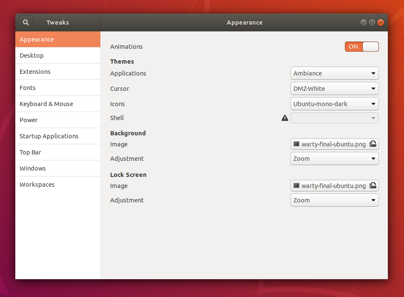Open the Icons theme dropdown
The height and width of the screenshot is (297, 404).
(334, 104)
